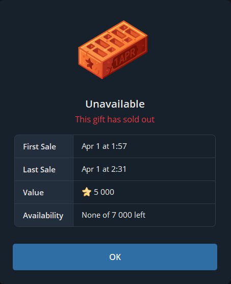Image resolution: width=231 pixels, height=284 pixels.
Task: Click the star emblem on brick's end face
Action: tap(89, 64)
